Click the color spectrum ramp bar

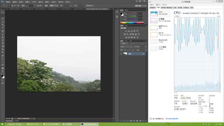click(x=132, y=23)
